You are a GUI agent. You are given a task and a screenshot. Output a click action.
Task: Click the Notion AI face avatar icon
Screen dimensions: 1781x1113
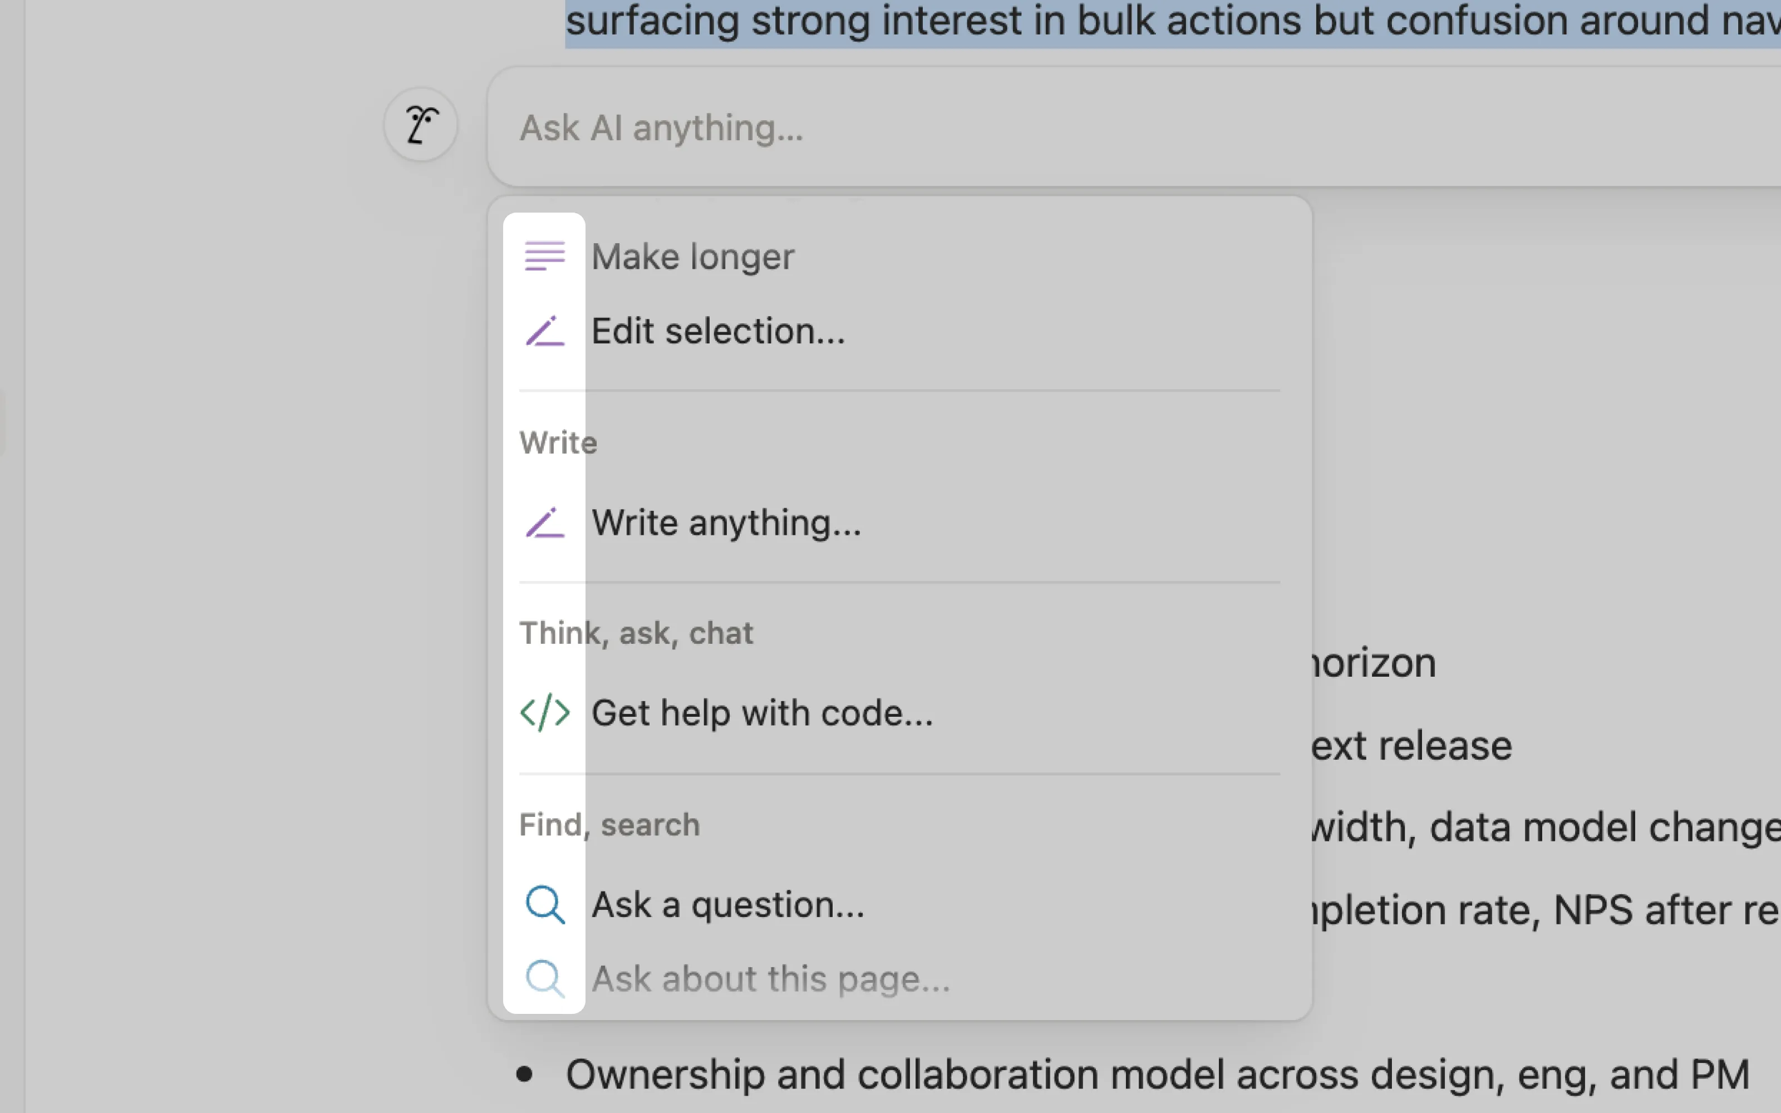click(420, 125)
